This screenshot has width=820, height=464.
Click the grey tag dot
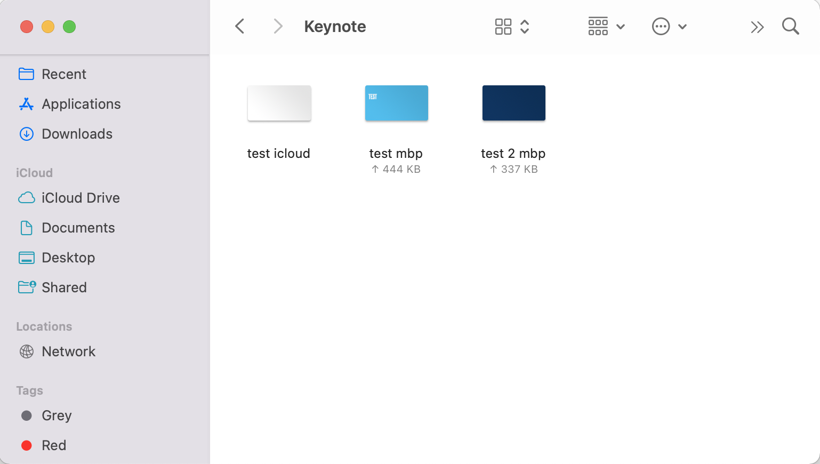(x=26, y=415)
